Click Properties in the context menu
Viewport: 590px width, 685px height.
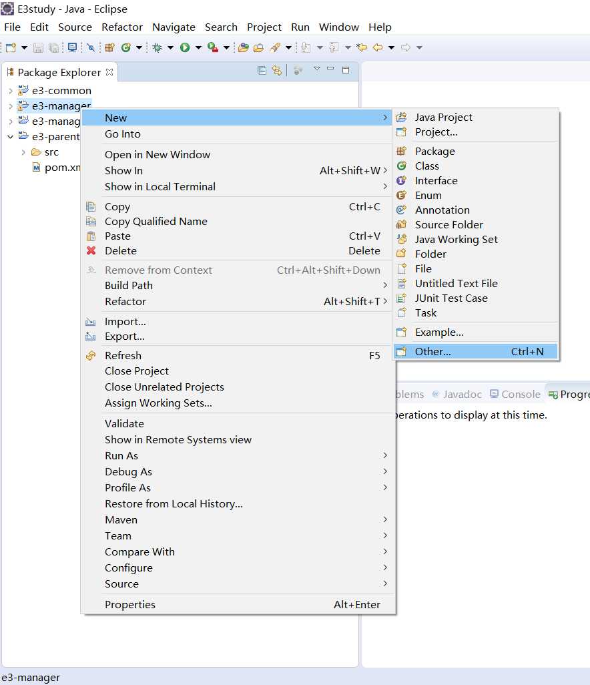pyautogui.click(x=238, y=605)
